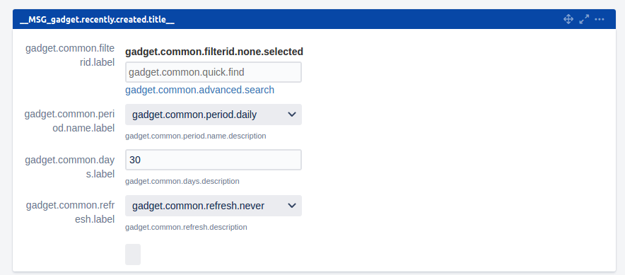Click the chevron arrow on the period.daily dropdown

[292, 115]
